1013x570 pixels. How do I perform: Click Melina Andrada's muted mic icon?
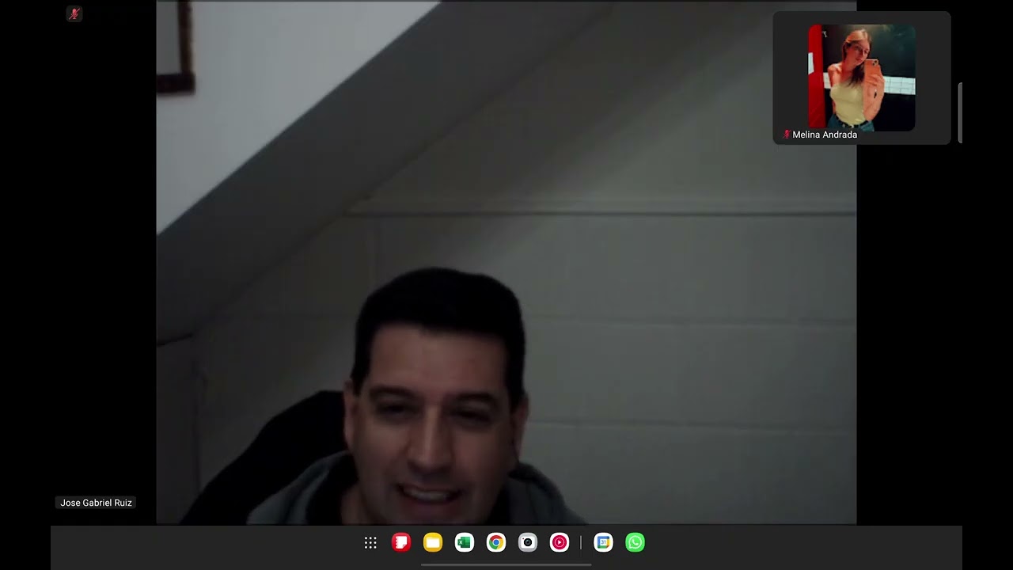click(x=787, y=135)
